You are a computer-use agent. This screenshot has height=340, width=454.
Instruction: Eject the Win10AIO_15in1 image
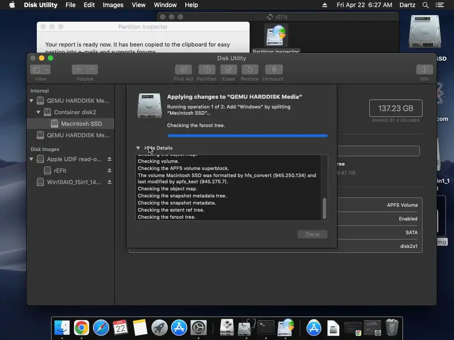pos(110,182)
